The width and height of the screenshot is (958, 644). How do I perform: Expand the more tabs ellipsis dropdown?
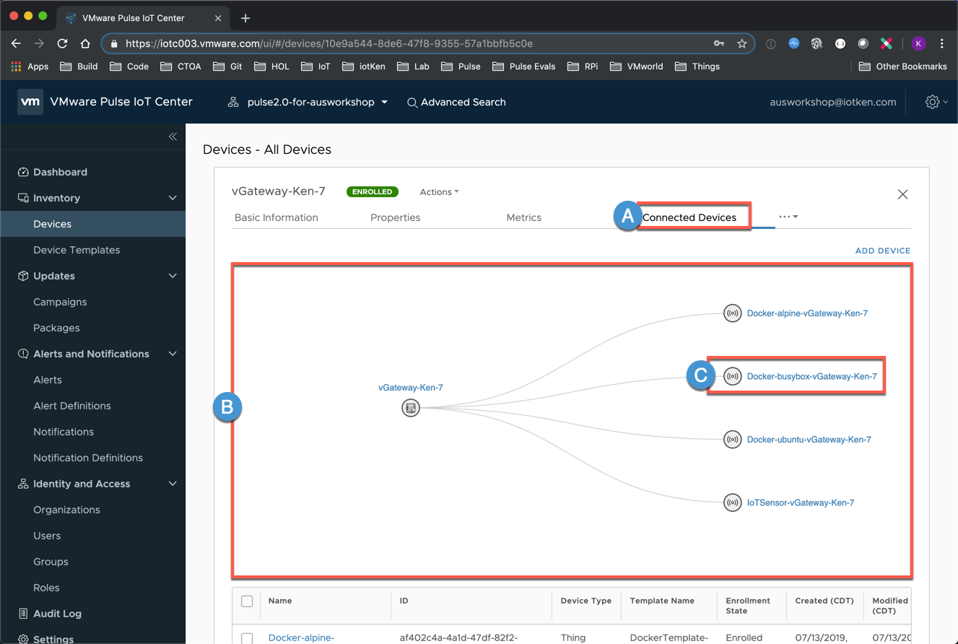(788, 217)
